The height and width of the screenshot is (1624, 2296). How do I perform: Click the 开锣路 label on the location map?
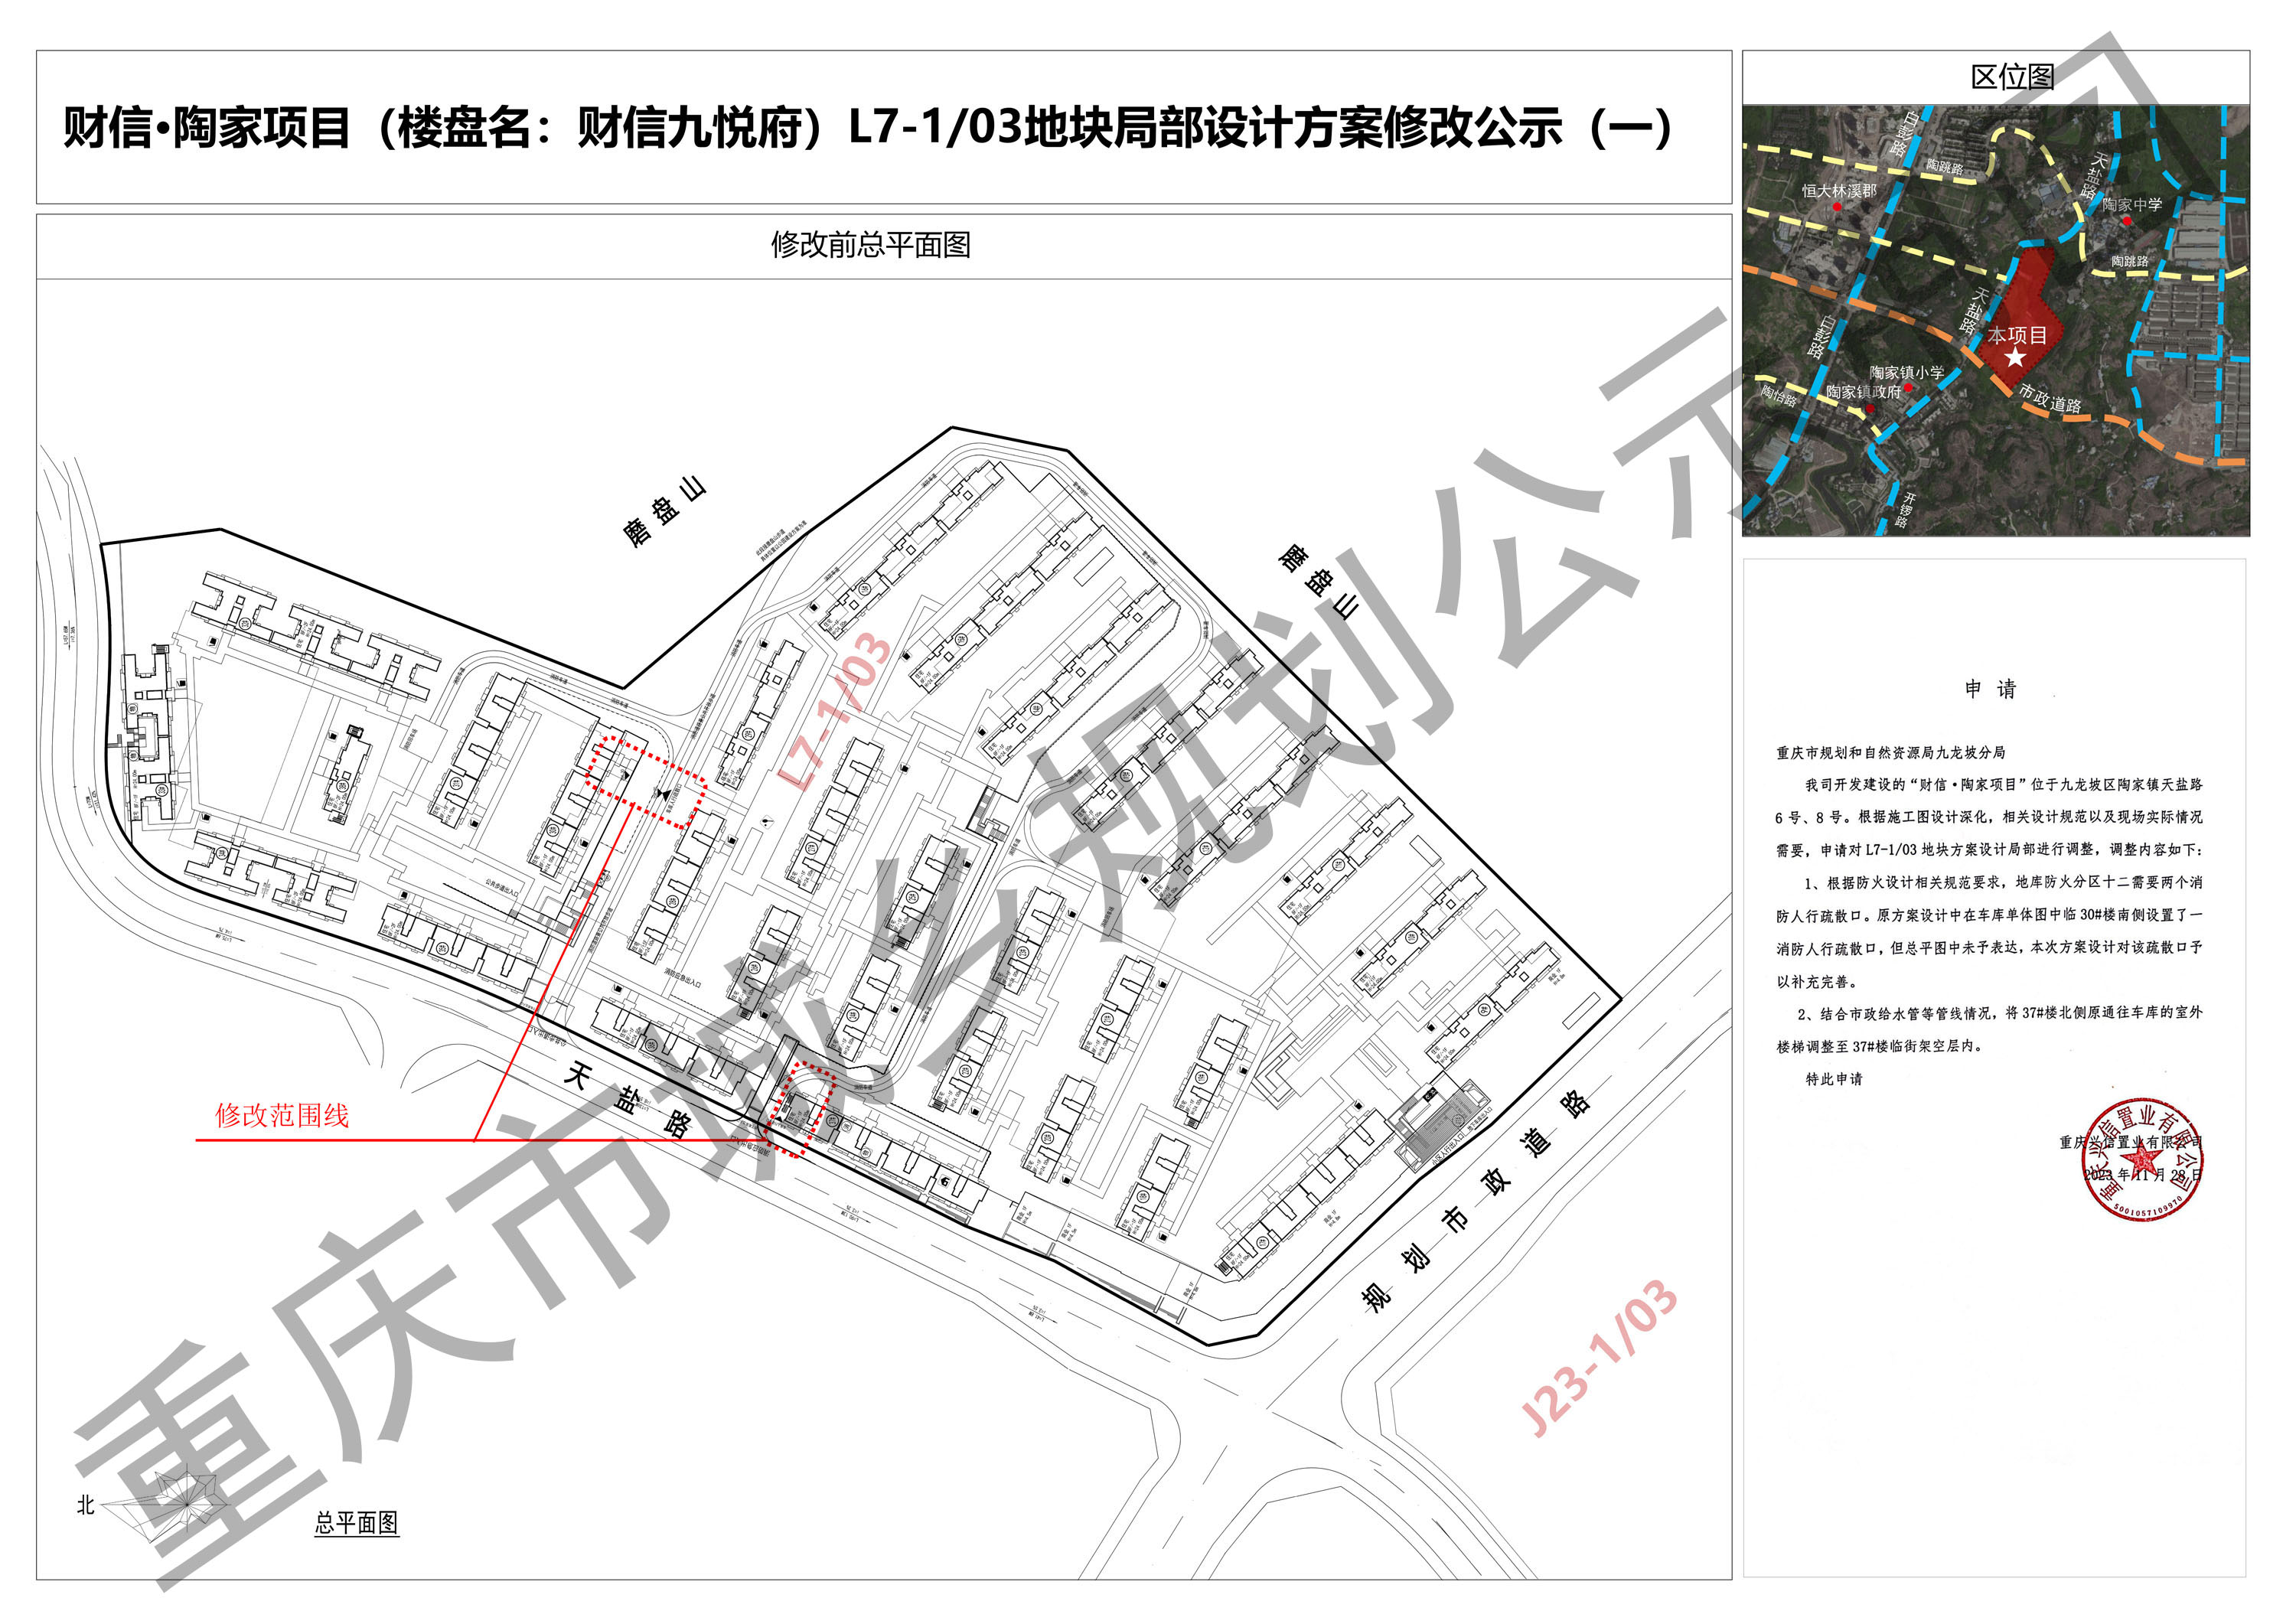(x=1906, y=509)
